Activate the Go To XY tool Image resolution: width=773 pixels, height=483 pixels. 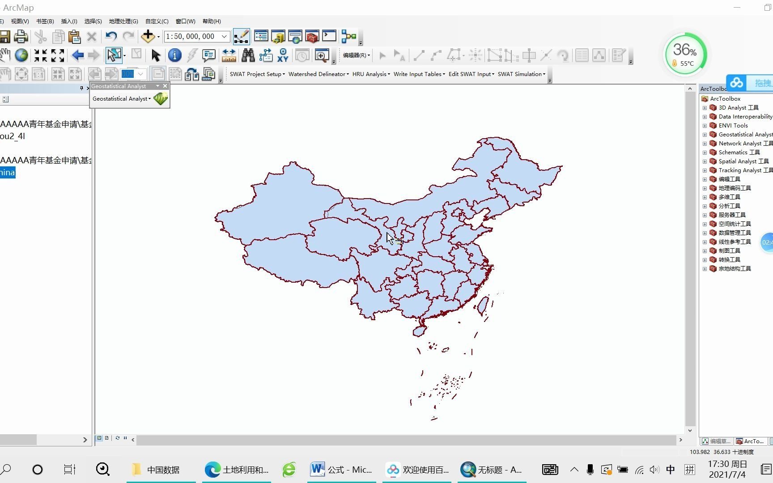[282, 55]
